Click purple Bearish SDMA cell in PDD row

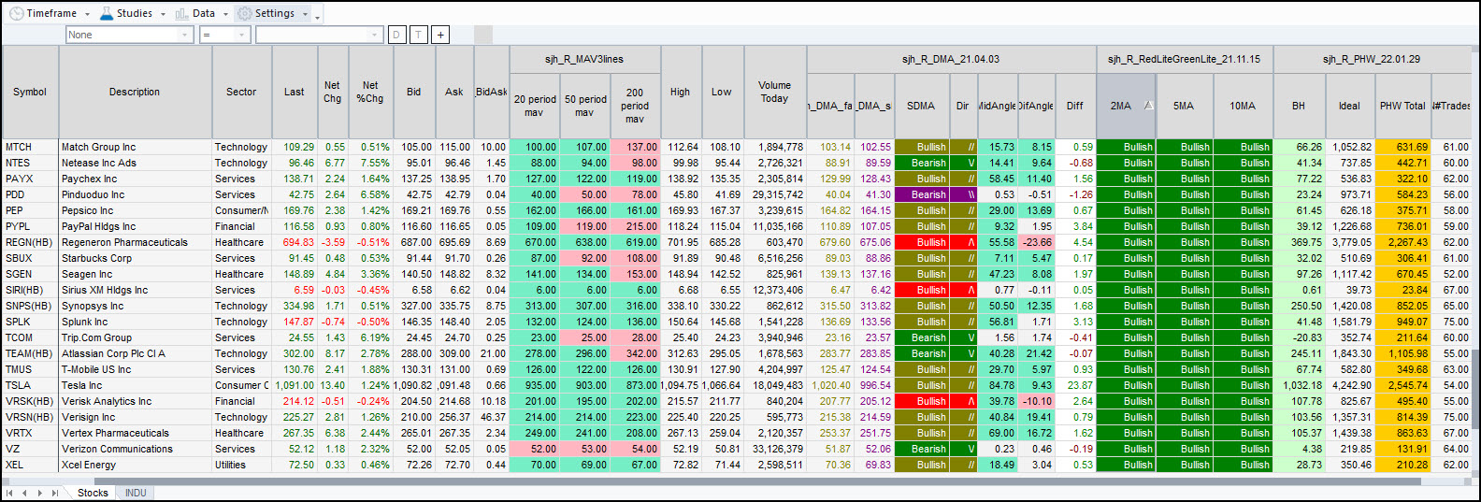pos(922,194)
